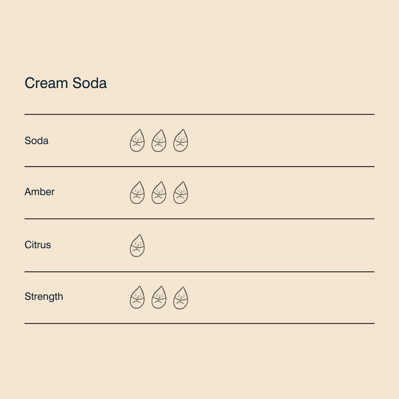Click the divider line below Cream Soda title

pyautogui.click(x=199, y=115)
